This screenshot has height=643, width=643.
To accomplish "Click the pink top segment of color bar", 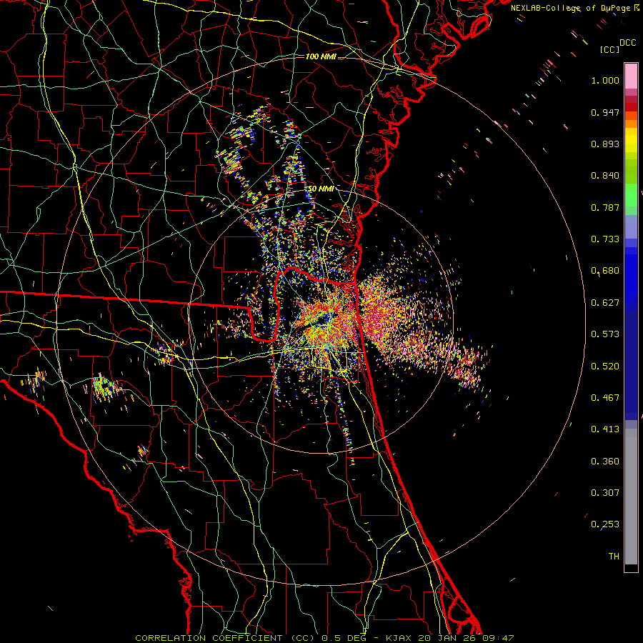I will [x=631, y=76].
